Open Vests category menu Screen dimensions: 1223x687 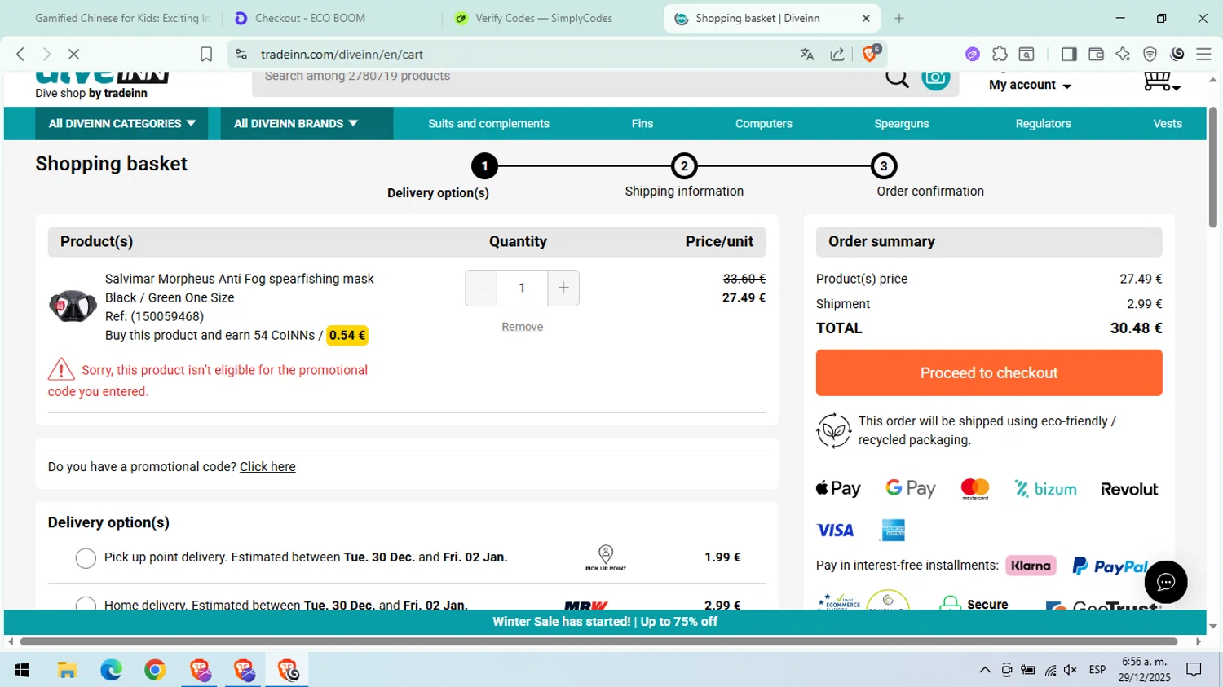coord(1168,124)
